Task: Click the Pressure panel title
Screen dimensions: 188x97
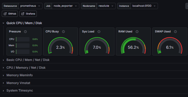Action: 15,32
